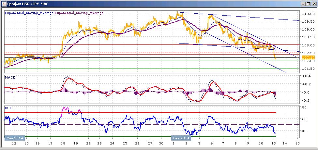Click date label 13 on time axis
318x150 pixels.
[273, 143]
